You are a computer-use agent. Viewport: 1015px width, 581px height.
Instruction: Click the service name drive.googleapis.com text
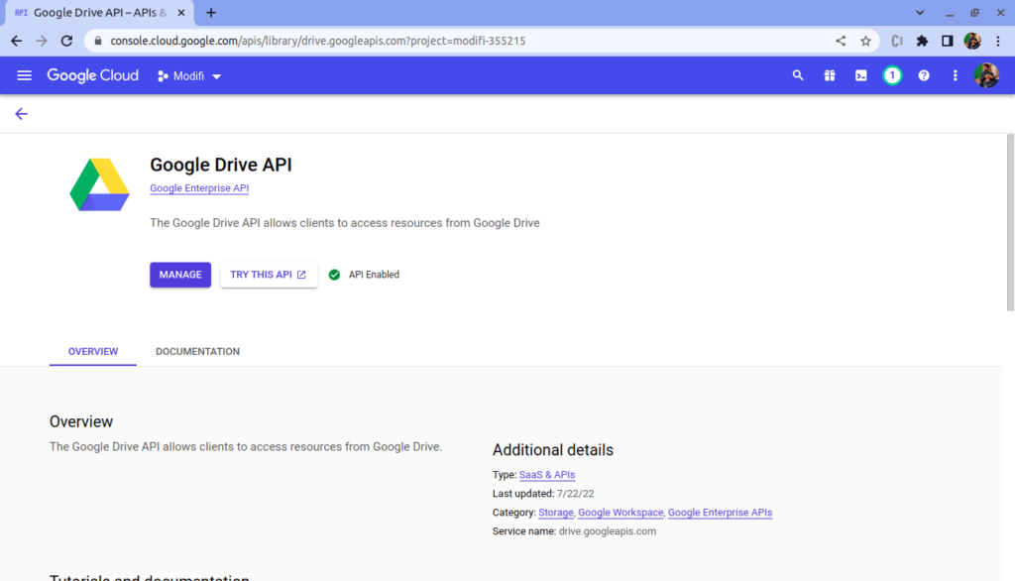608,531
